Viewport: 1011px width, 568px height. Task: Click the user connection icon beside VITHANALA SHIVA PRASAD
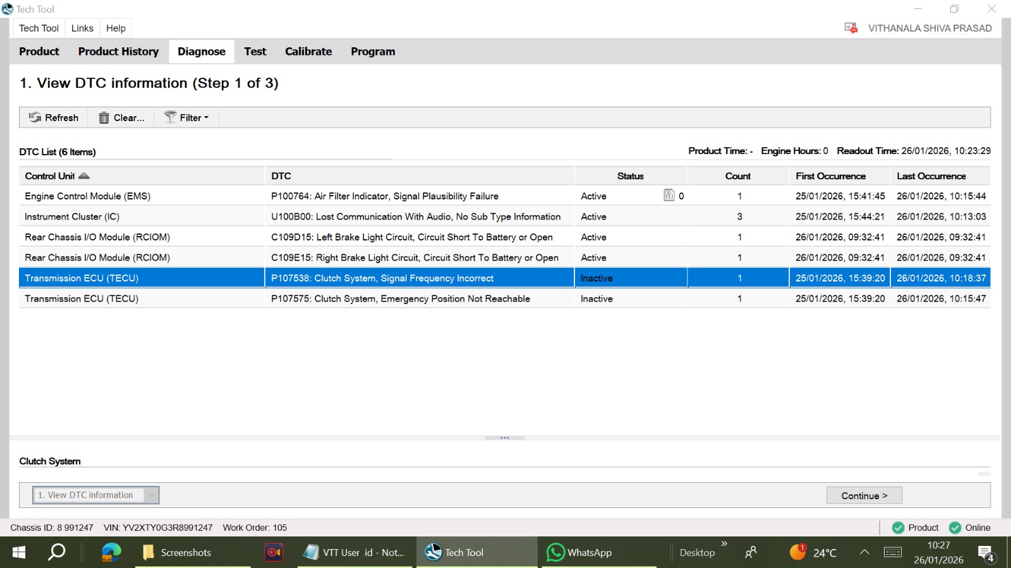click(x=851, y=28)
